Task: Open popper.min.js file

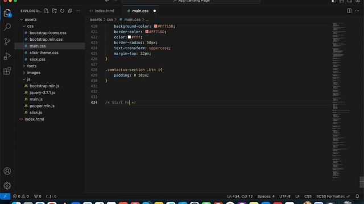Action: [42, 106]
